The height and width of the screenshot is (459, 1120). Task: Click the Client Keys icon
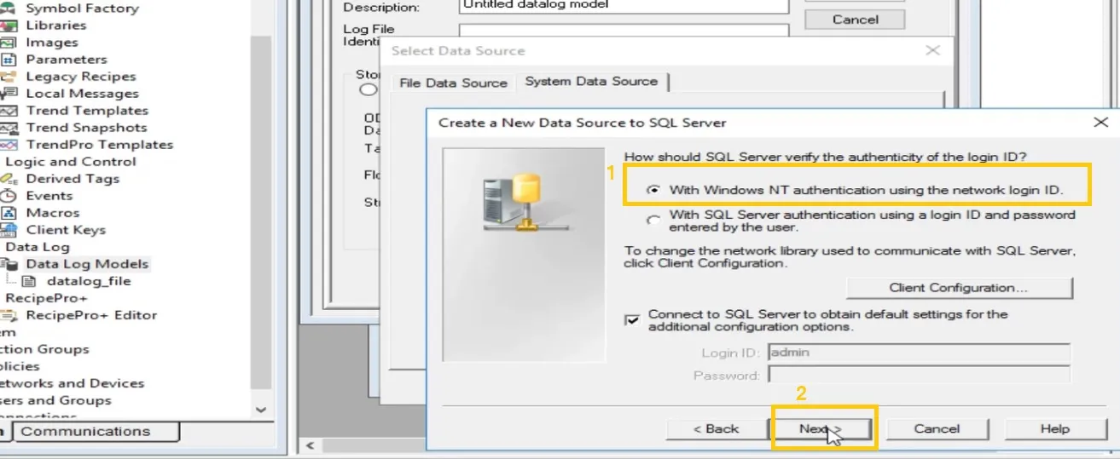(x=9, y=230)
